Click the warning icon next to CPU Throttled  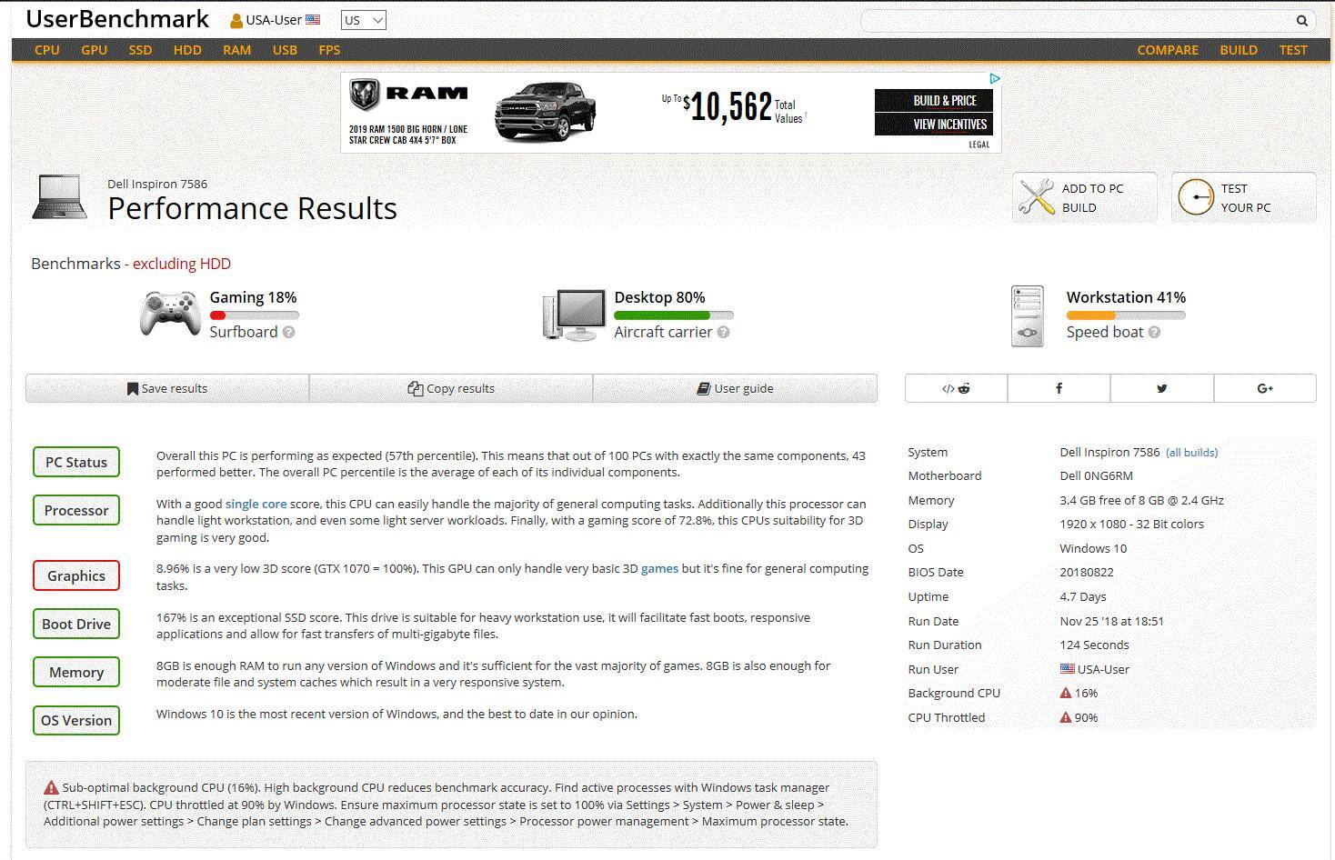click(1065, 717)
